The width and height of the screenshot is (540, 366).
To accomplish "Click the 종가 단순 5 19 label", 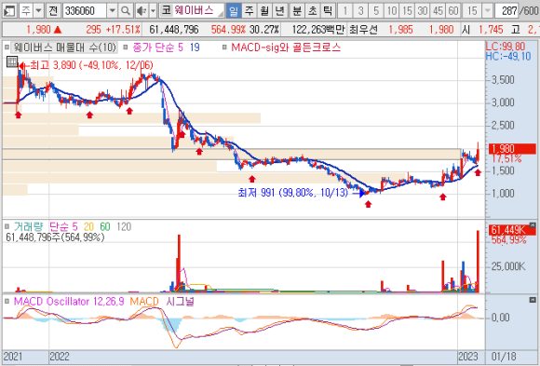I will click(x=166, y=47).
